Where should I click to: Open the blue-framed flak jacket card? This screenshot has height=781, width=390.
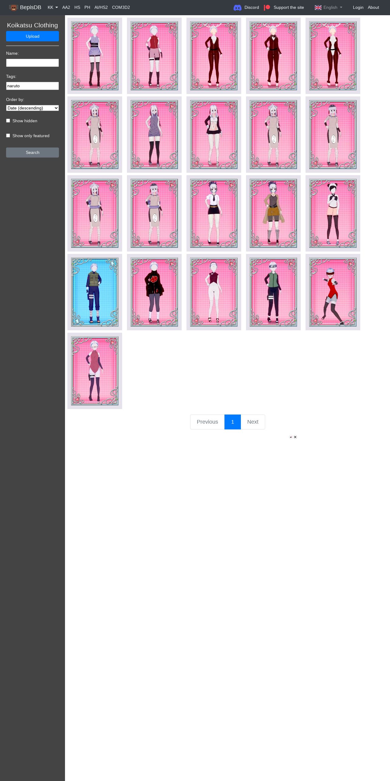pos(95,292)
